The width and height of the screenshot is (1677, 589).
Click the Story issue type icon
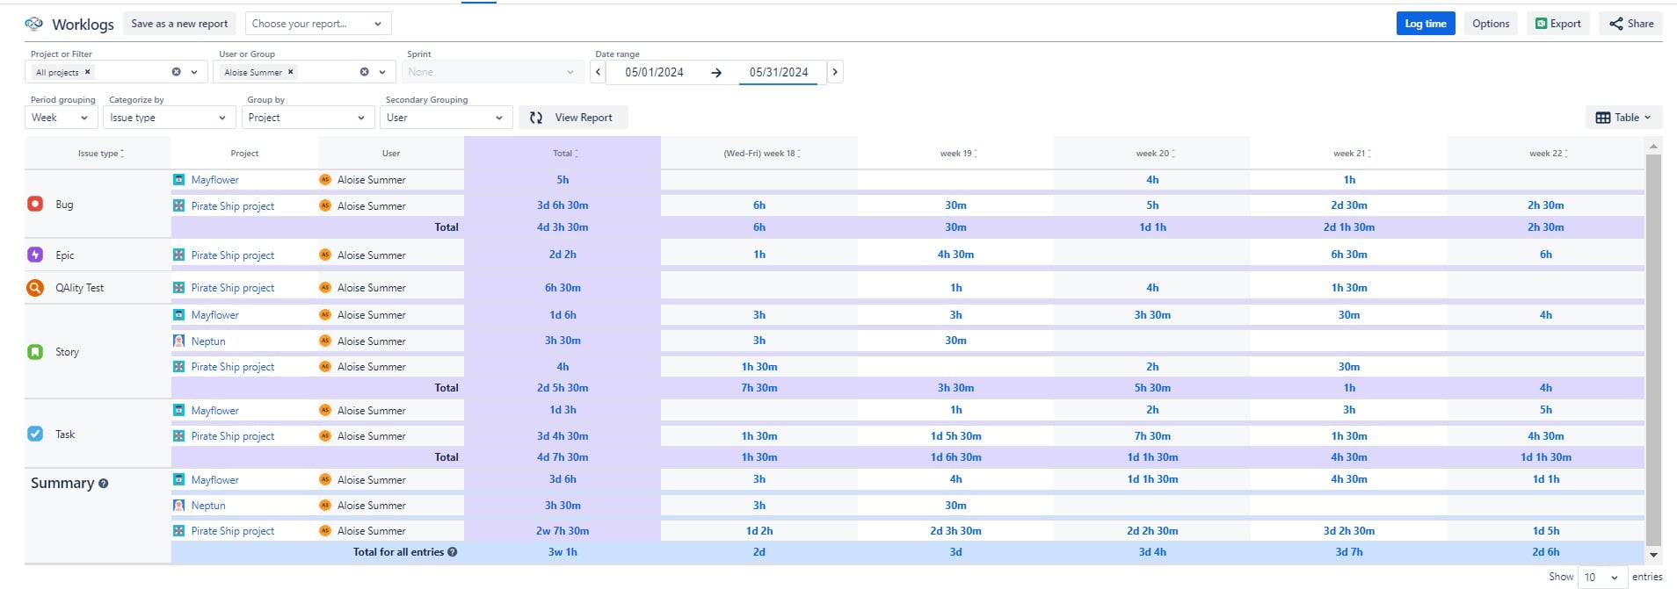pyautogui.click(x=35, y=352)
